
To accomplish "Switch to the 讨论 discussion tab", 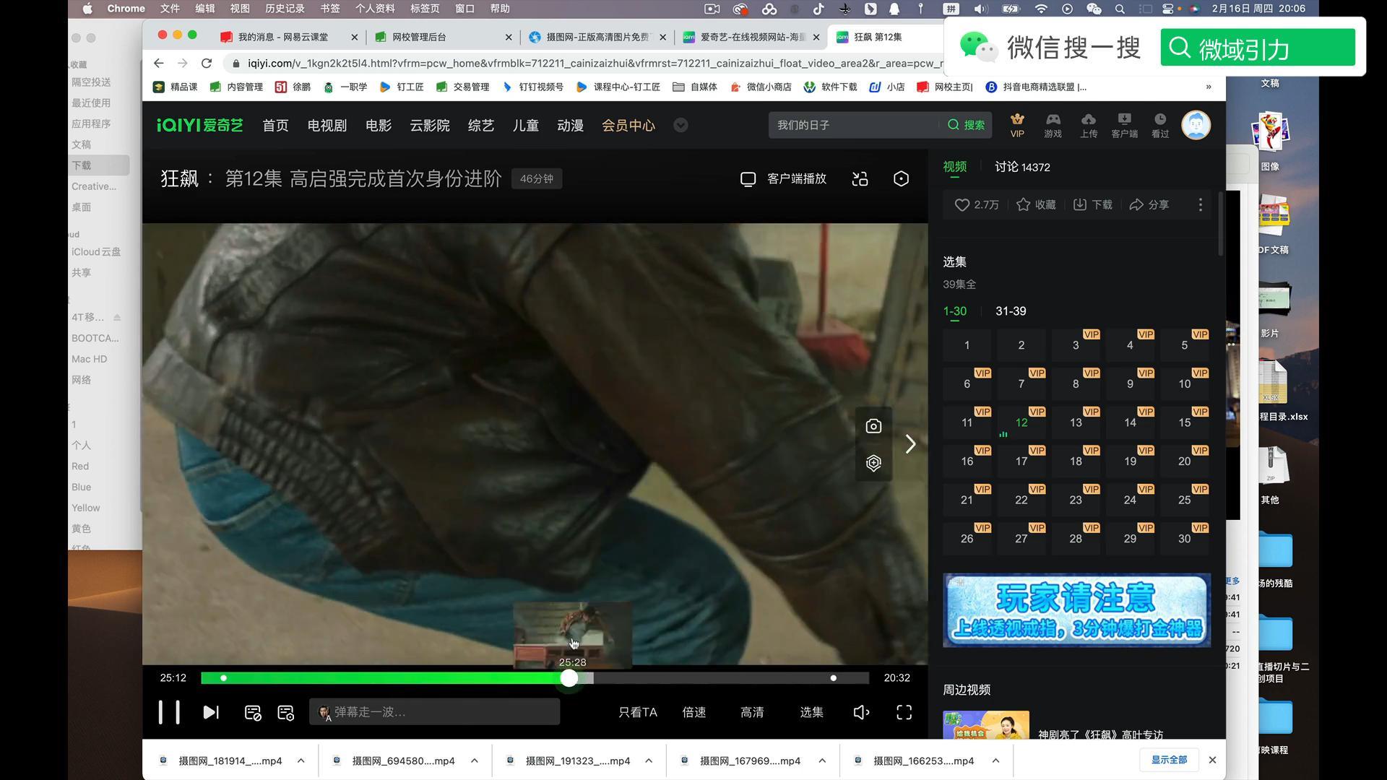I will point(1022,167).
